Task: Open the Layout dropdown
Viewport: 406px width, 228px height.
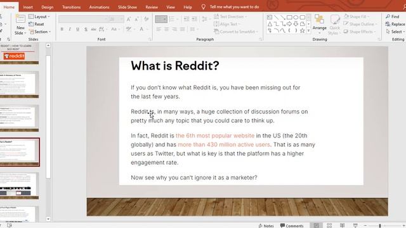Action: click(x=39, y=16)
